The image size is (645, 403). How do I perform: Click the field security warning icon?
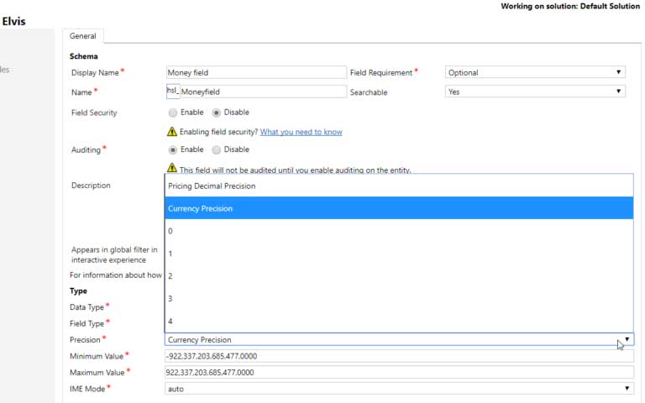click(172, 132)
